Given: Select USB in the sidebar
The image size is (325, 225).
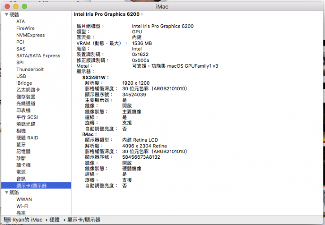Looking at the screenshot, I should 21,76.
